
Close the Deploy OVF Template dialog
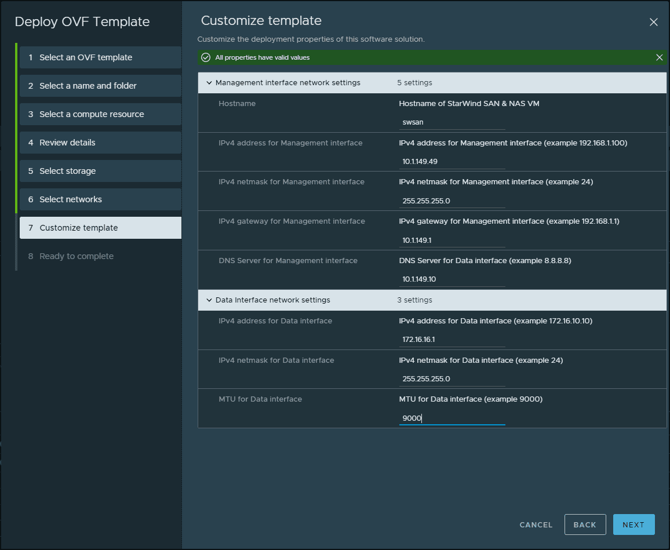(x=653, y=22)
